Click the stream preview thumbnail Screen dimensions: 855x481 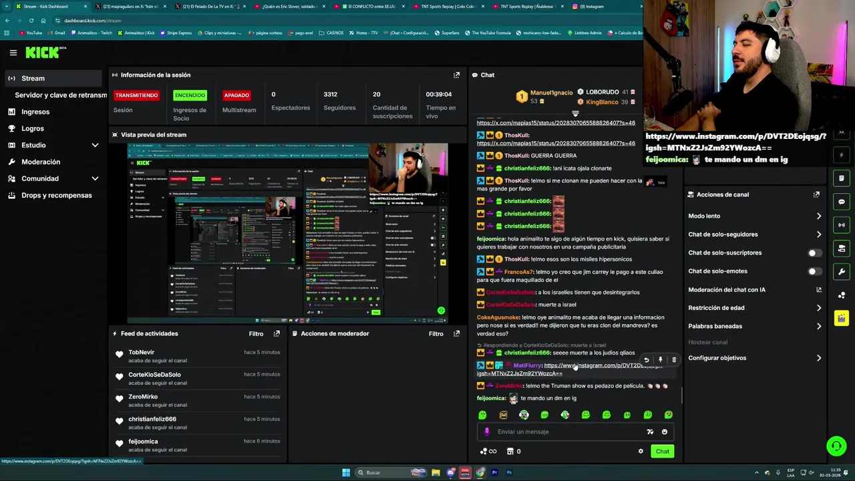287,233
